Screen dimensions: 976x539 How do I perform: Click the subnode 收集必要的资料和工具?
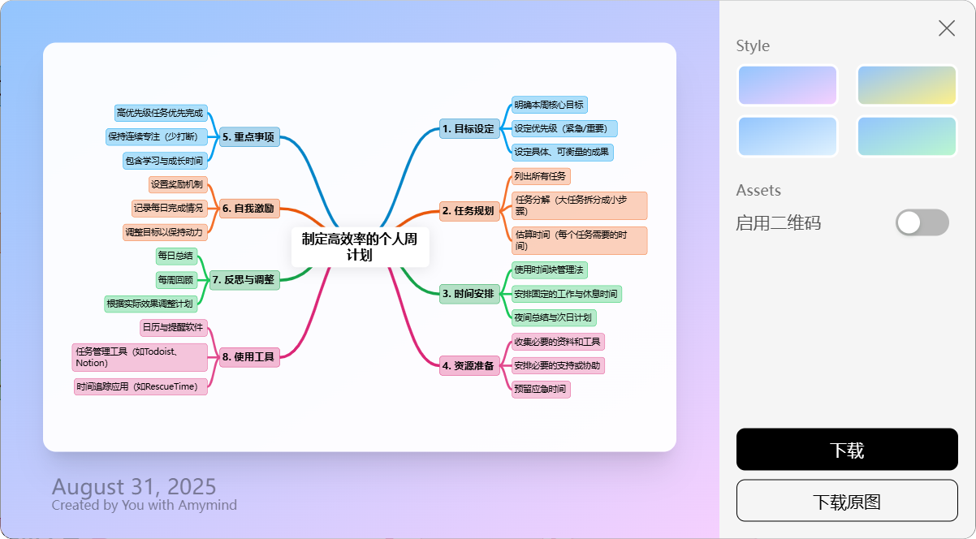pyautogui.click(x=558, y=342)
